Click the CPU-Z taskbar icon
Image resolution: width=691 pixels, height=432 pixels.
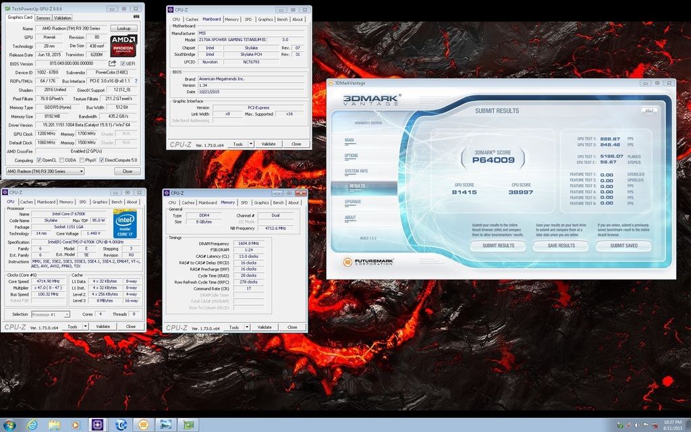97,425
